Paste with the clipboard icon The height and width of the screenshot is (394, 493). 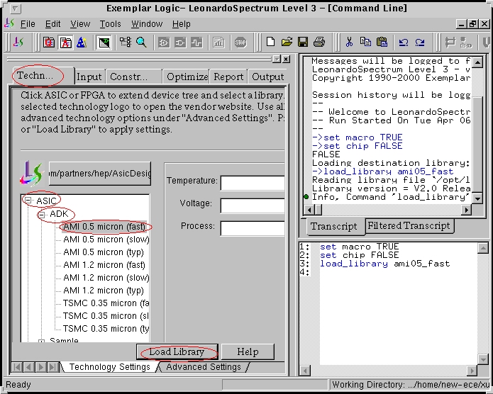point(382,42)
